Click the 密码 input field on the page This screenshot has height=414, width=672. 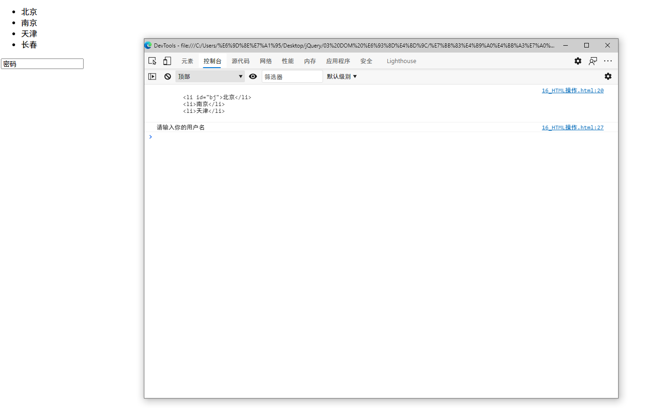click(42, 64)
